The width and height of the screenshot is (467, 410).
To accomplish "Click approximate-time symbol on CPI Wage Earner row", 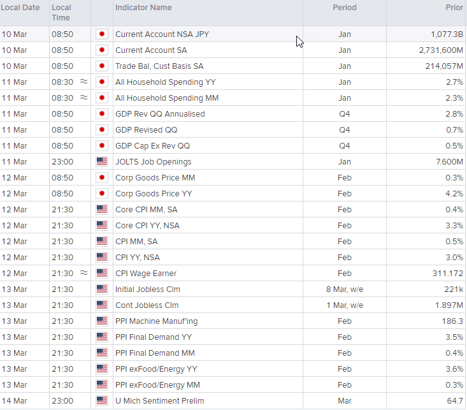I will coord(84,273).
